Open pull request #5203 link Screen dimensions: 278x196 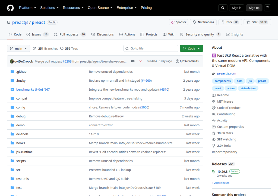click(x=67, y=61)
